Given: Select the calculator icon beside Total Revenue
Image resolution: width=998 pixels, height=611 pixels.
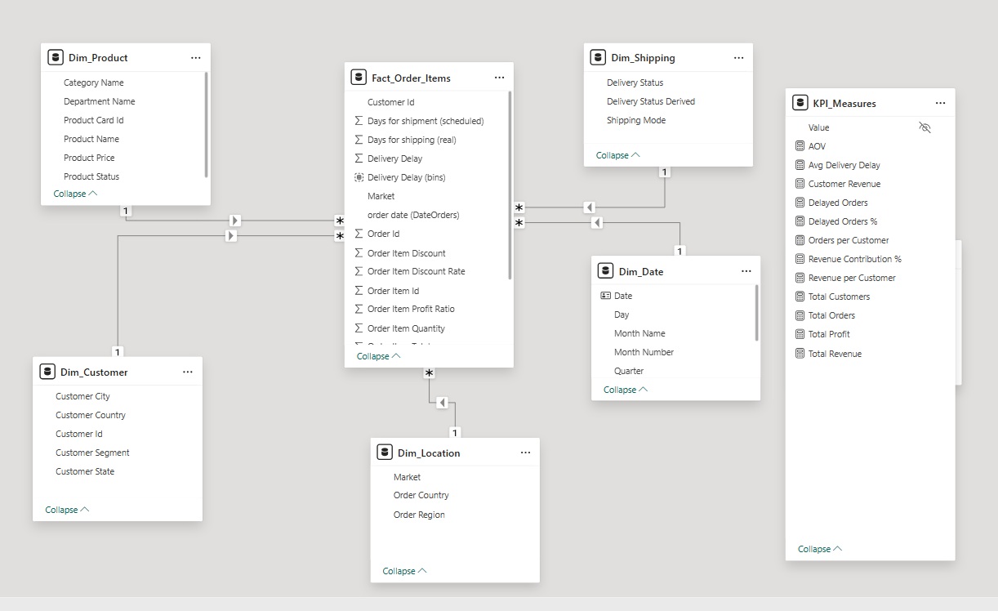Looking at the screenshot, I should click(800, 353).
